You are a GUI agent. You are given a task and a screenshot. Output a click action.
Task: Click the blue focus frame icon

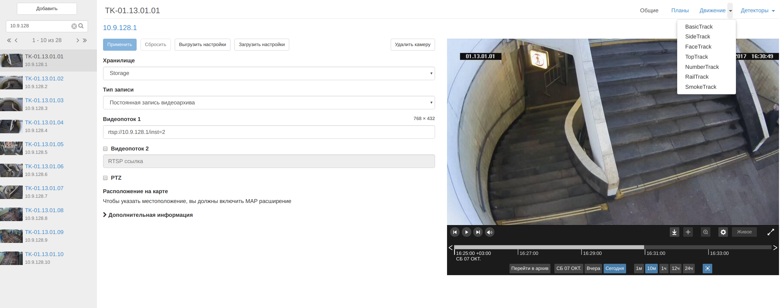[707, 268]
